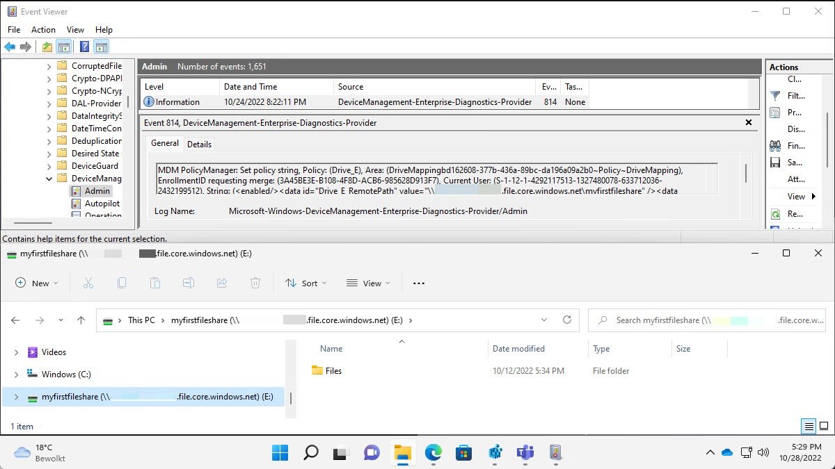
Task: Select the General tab of the event
Action: click(x=165, y=143)
